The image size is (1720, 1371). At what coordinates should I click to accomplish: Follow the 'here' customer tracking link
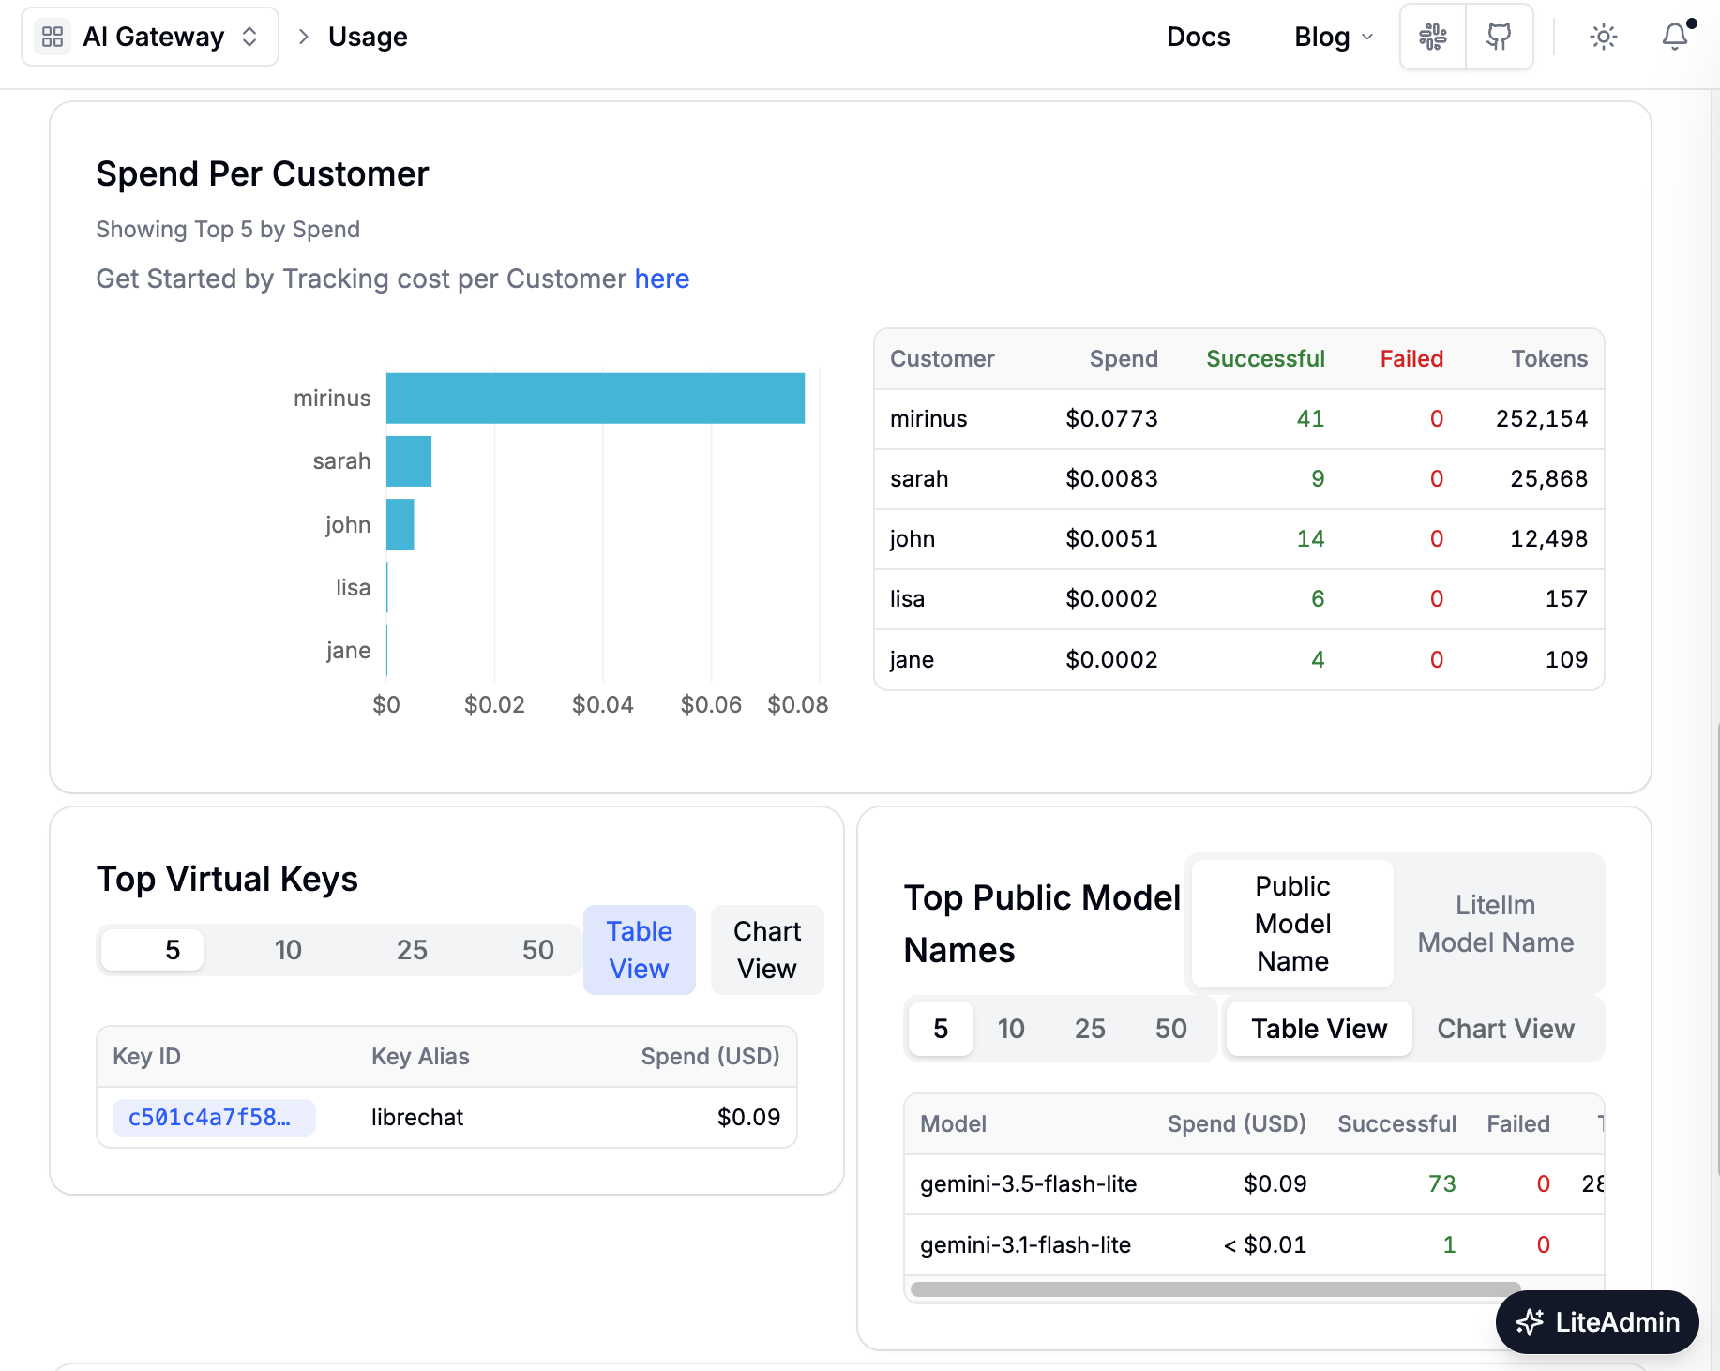pos(661,279)
